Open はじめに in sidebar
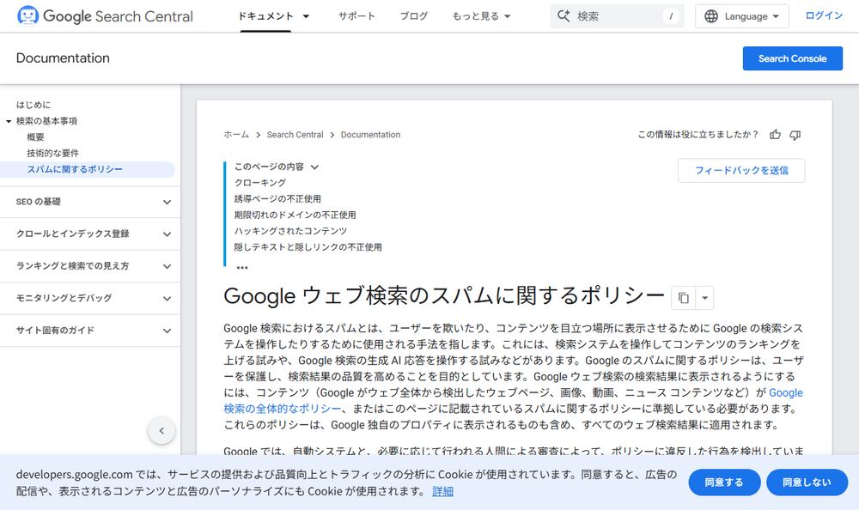Image resolution: width=859 pixels, height=510 pixels. [34, 105]
